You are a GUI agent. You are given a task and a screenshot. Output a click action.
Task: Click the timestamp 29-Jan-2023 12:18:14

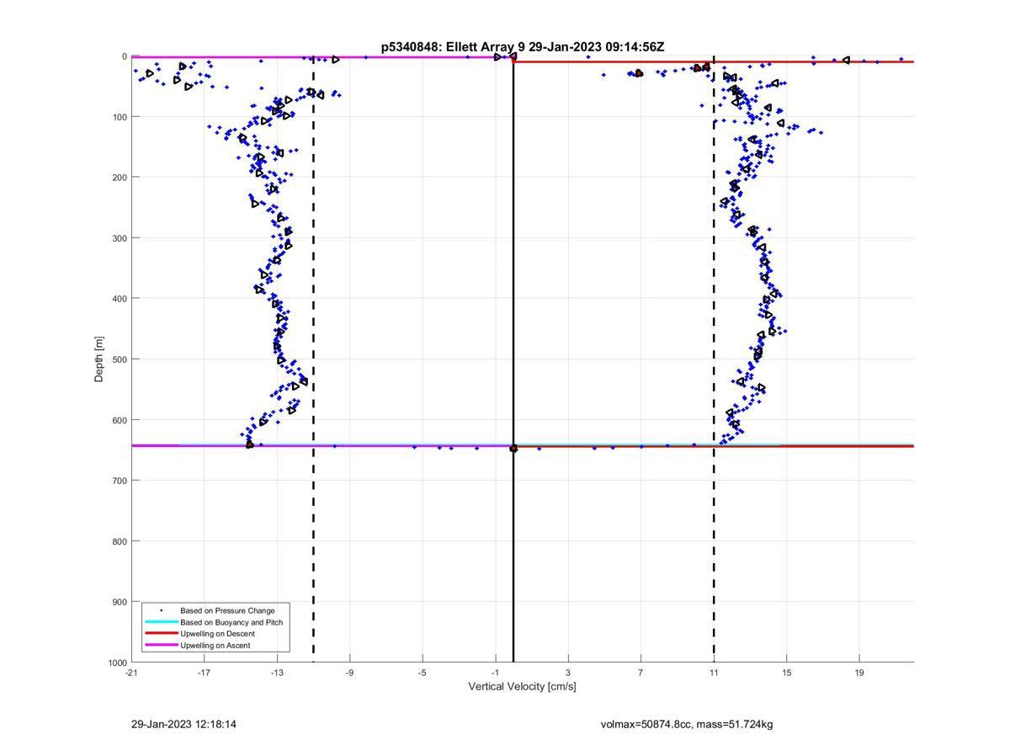[x=184, y=724]
